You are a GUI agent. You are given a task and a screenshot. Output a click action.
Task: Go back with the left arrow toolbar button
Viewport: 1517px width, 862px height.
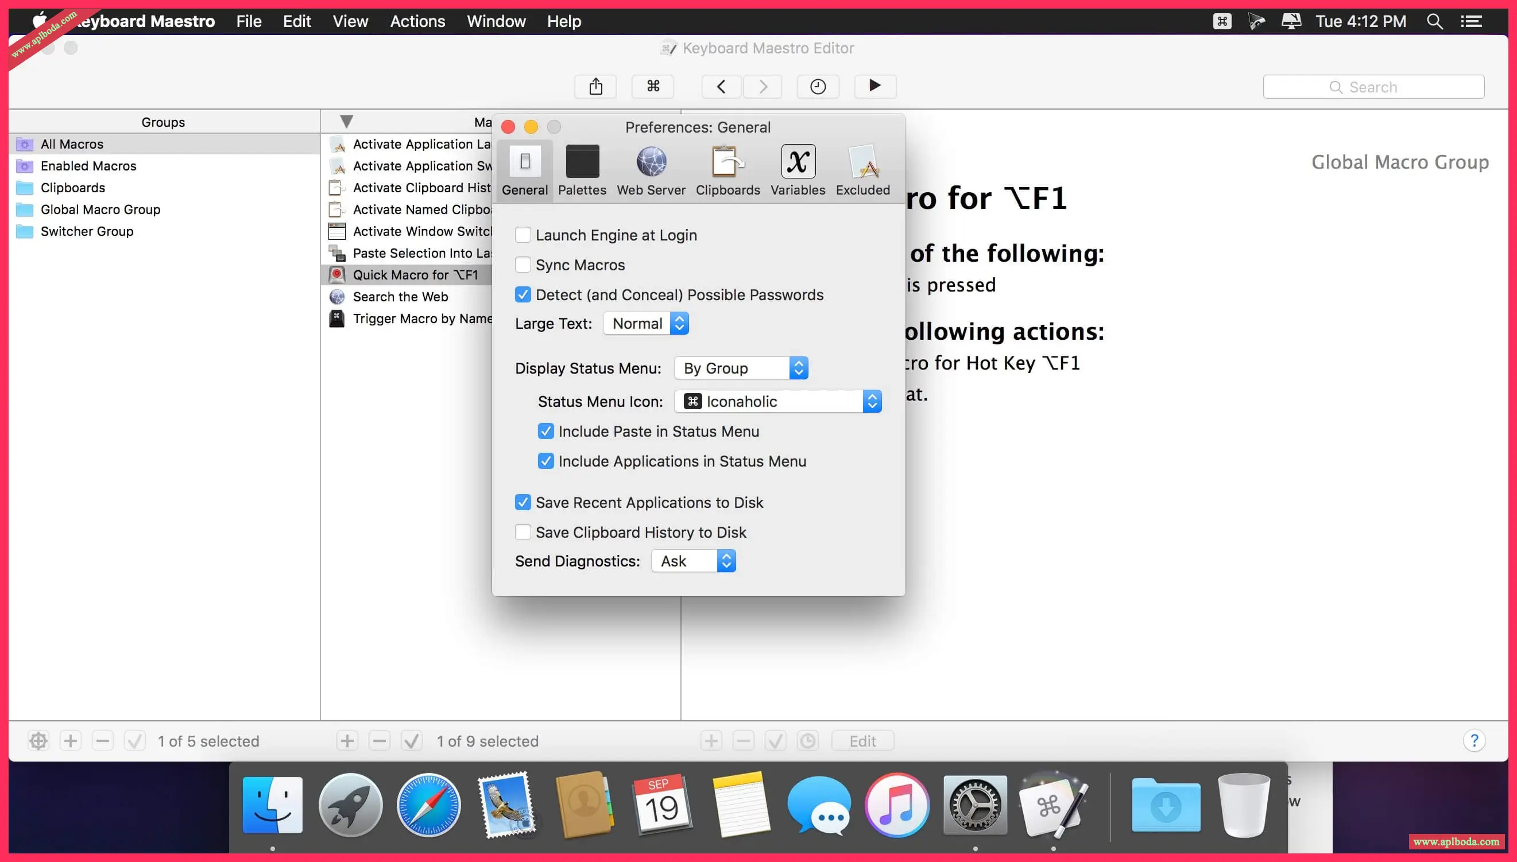(721, 87)
